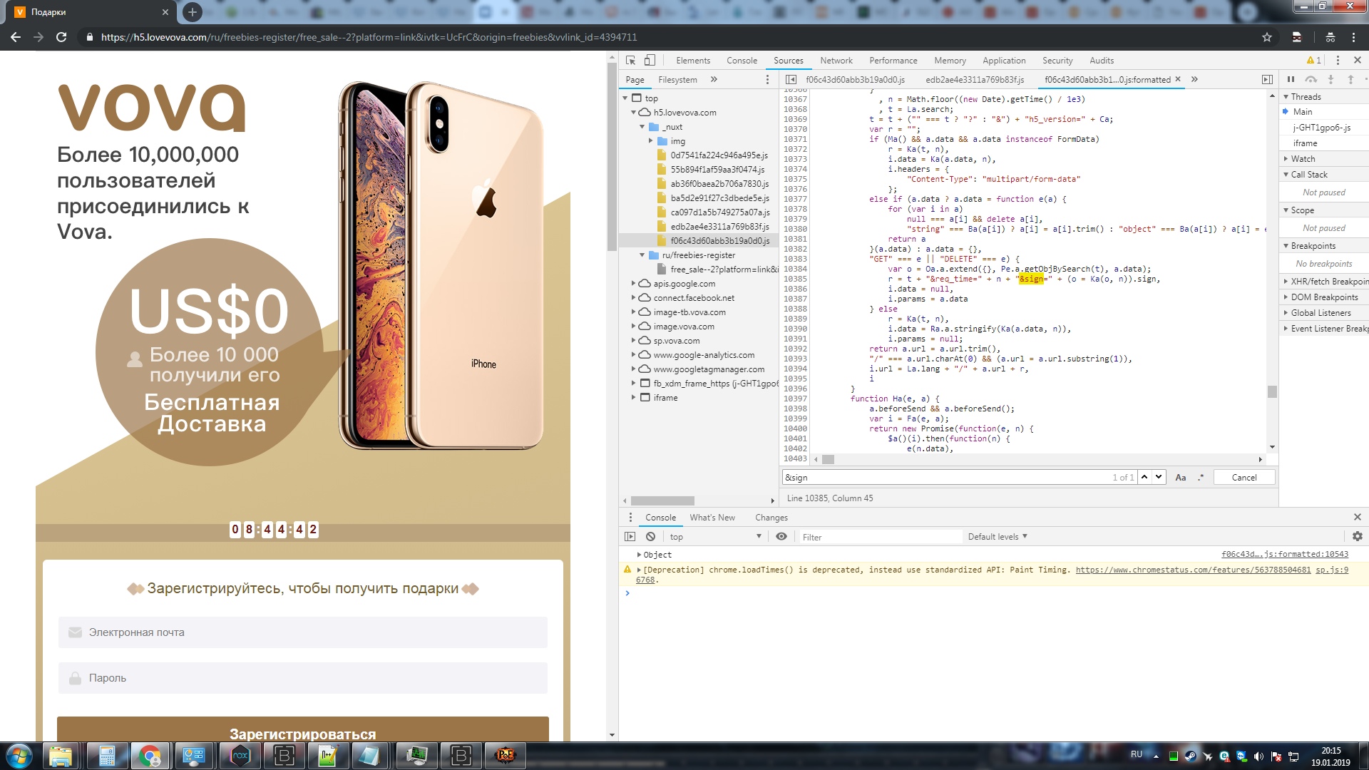Screen dimensions: 1369x770
Task: Open console settings gear icon
Action: (1357, 536)
